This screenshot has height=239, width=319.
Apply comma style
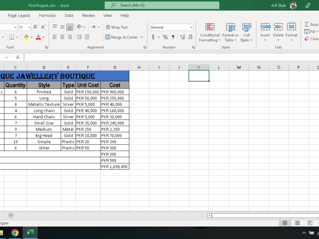point(173,37)
